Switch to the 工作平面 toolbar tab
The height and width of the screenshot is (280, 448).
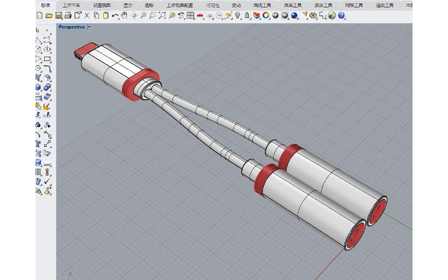pyautogui.click(x=71, y=5)
